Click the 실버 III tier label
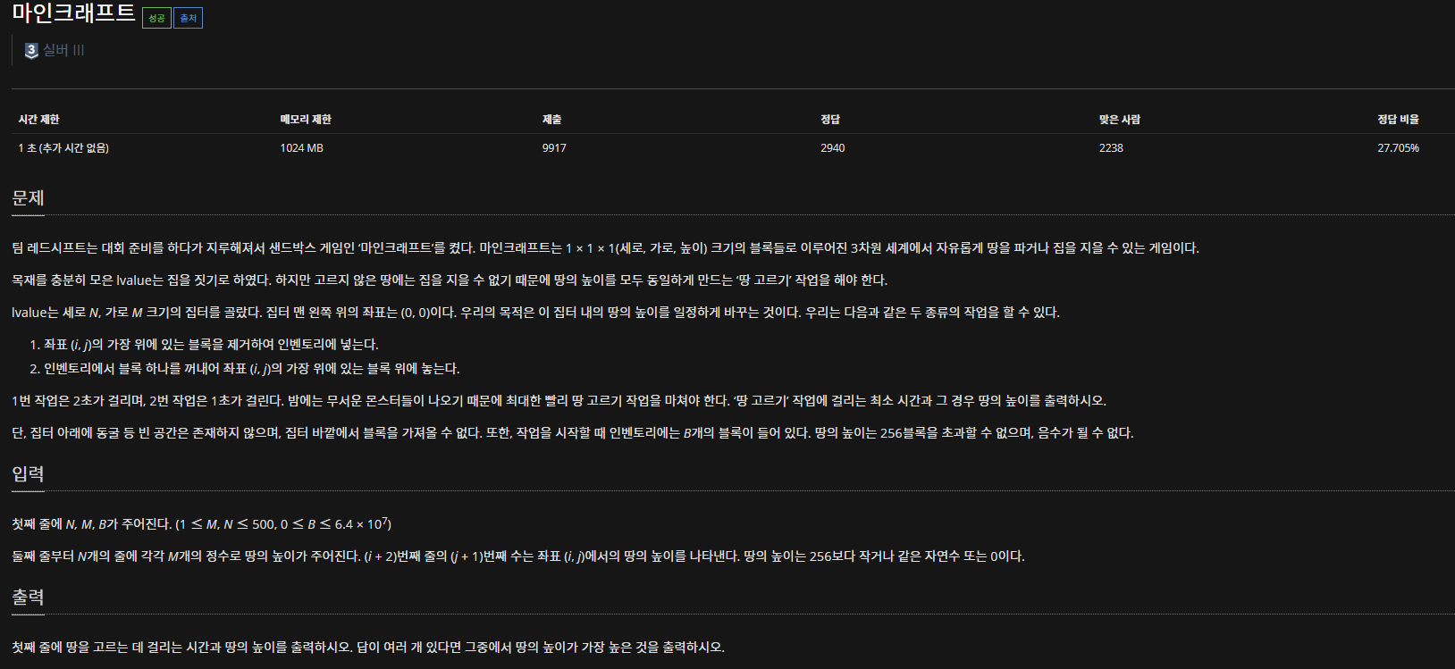This screenshot has width=1455, height=669. (63, 50)
